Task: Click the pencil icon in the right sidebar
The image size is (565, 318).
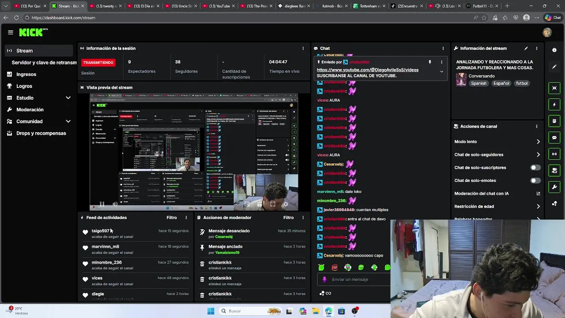Action: coord(554,67)
